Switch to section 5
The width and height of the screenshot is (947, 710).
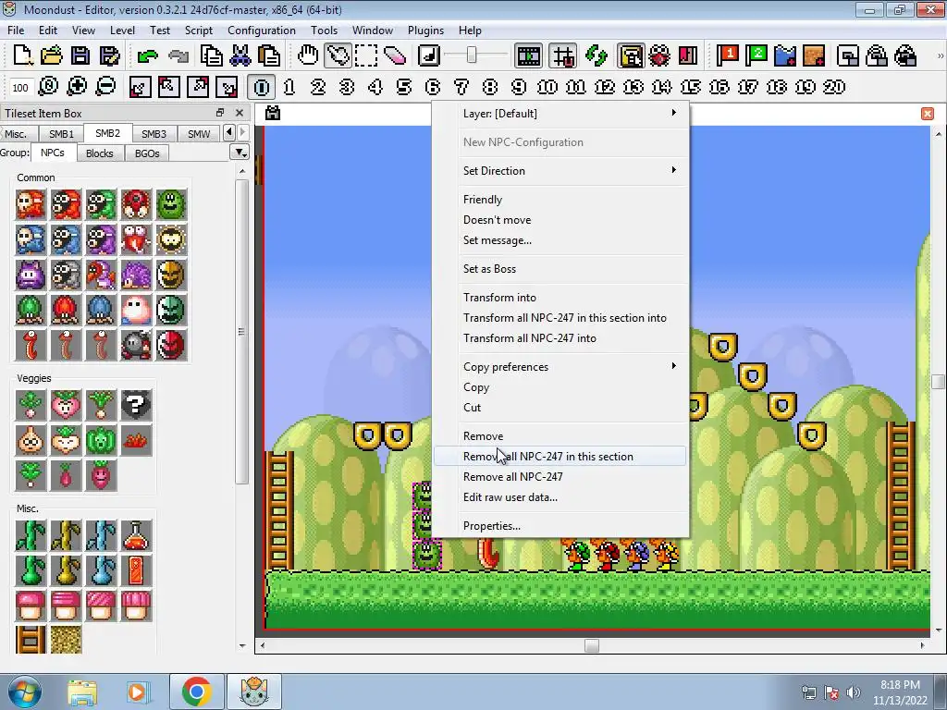coord(404,87)
